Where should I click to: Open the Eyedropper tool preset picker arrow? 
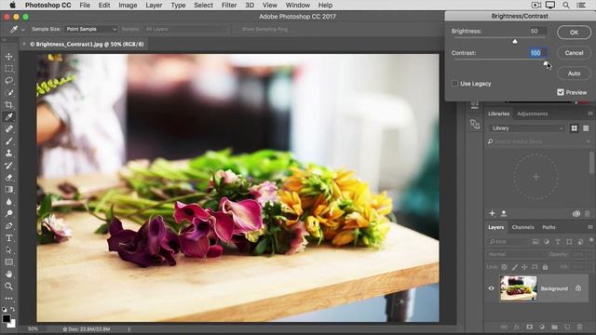click(22, 29)
